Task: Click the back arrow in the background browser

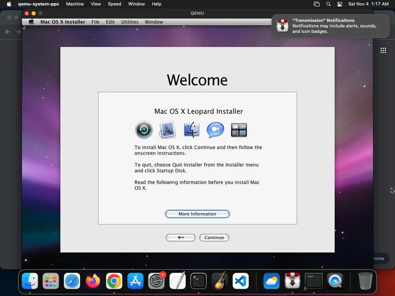Action: pyautogui.click(x=8, y=32)
